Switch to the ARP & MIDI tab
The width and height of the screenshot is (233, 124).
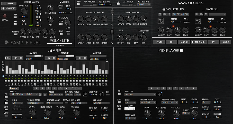[x=199, y=42]
